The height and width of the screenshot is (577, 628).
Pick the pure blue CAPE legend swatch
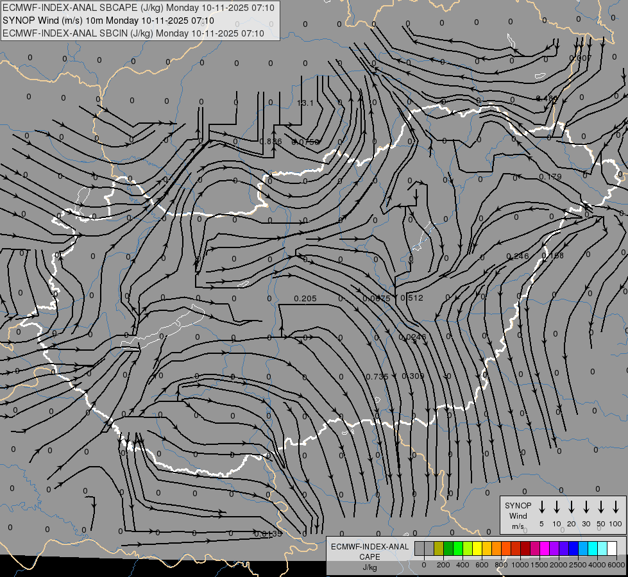(x=573, y=548)
